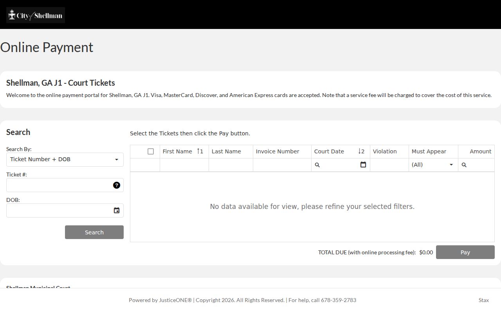The width and height of the screenshot is (501, 313).
Task: Click the Violation filter box
Action: [389, 165]
